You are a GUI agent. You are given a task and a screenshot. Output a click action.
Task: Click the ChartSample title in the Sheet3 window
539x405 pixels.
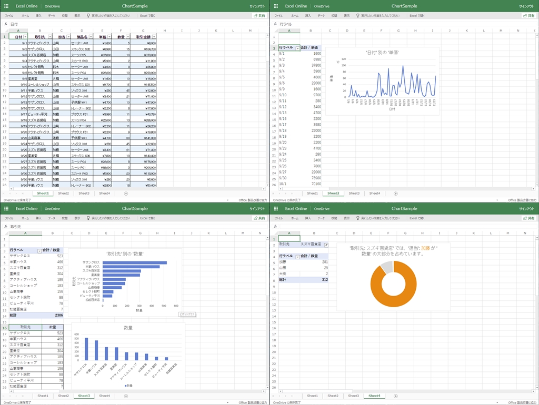click(x=135, y=208)
